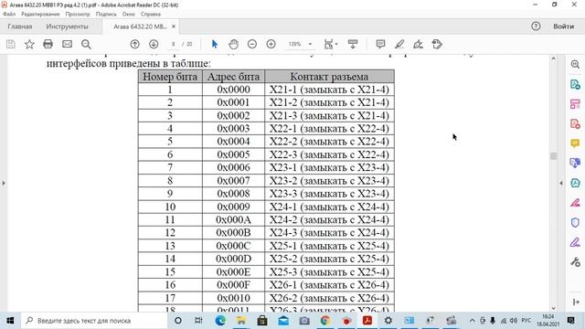Viewport: 585px width, 329px height.
Task: Open Export PDF tool in right pane
Action: point(575,84)
